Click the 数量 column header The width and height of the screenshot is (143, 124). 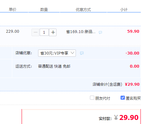44,10
